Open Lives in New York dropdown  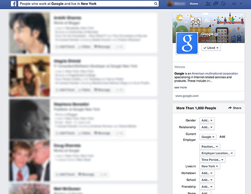pos(210,166)
